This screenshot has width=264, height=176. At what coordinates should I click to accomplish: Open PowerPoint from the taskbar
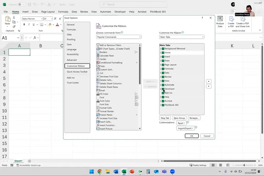coord(132,172)
